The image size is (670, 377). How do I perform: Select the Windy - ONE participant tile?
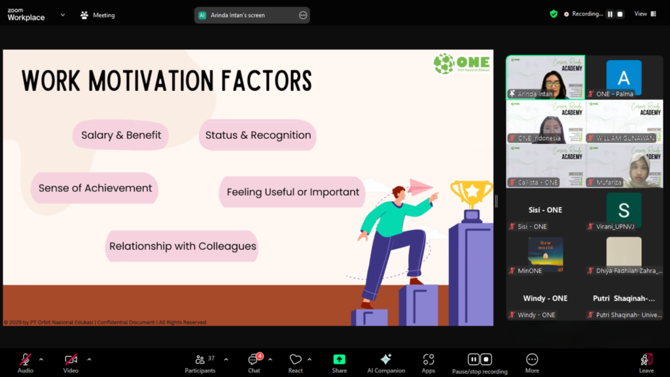pyautogui.click(x=545, y=298)
